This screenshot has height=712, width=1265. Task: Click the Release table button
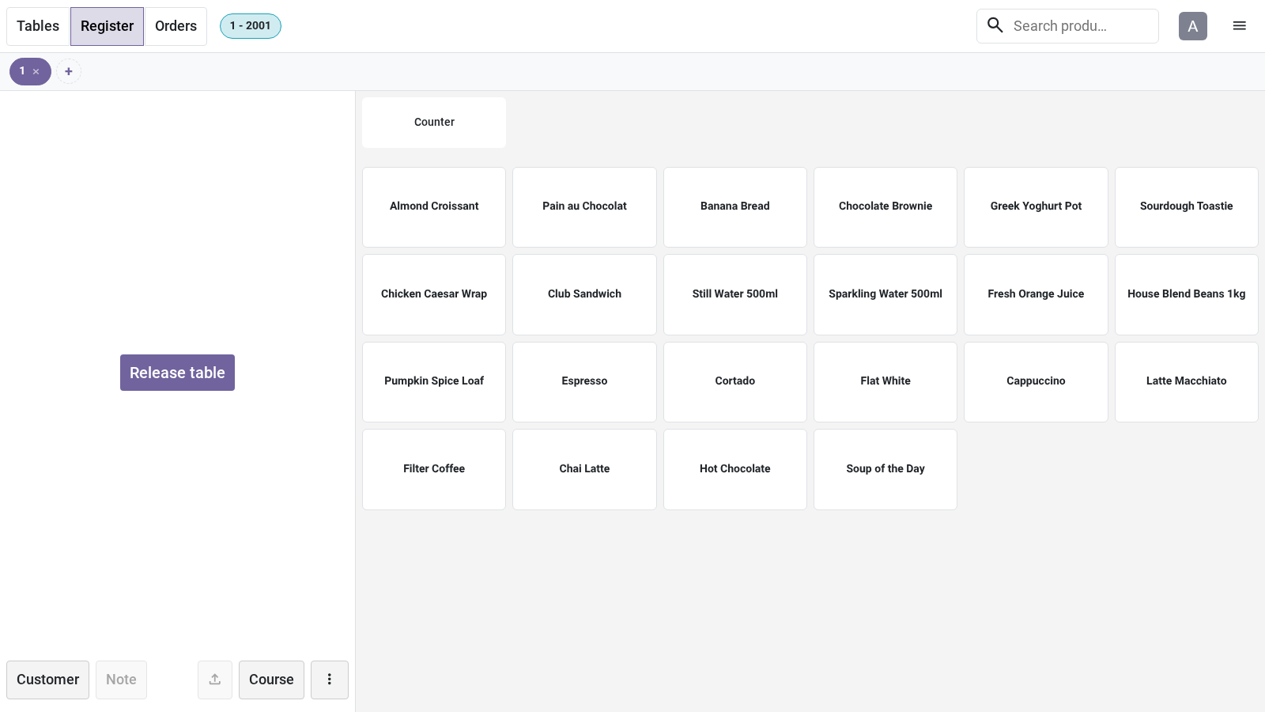coord(177,373)
